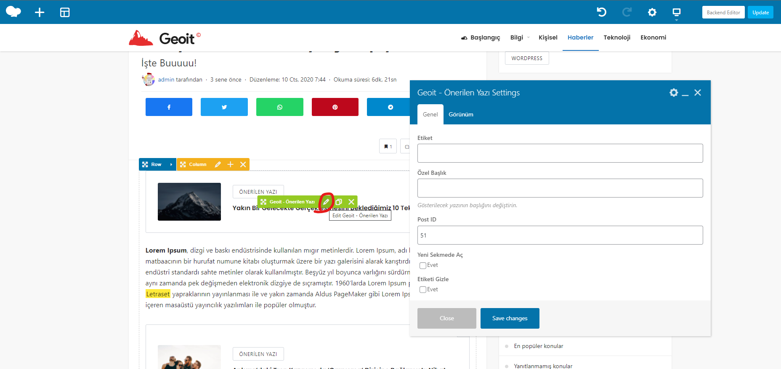
Task: Open the Teknoloji menu item
Action: pos(617,37)
